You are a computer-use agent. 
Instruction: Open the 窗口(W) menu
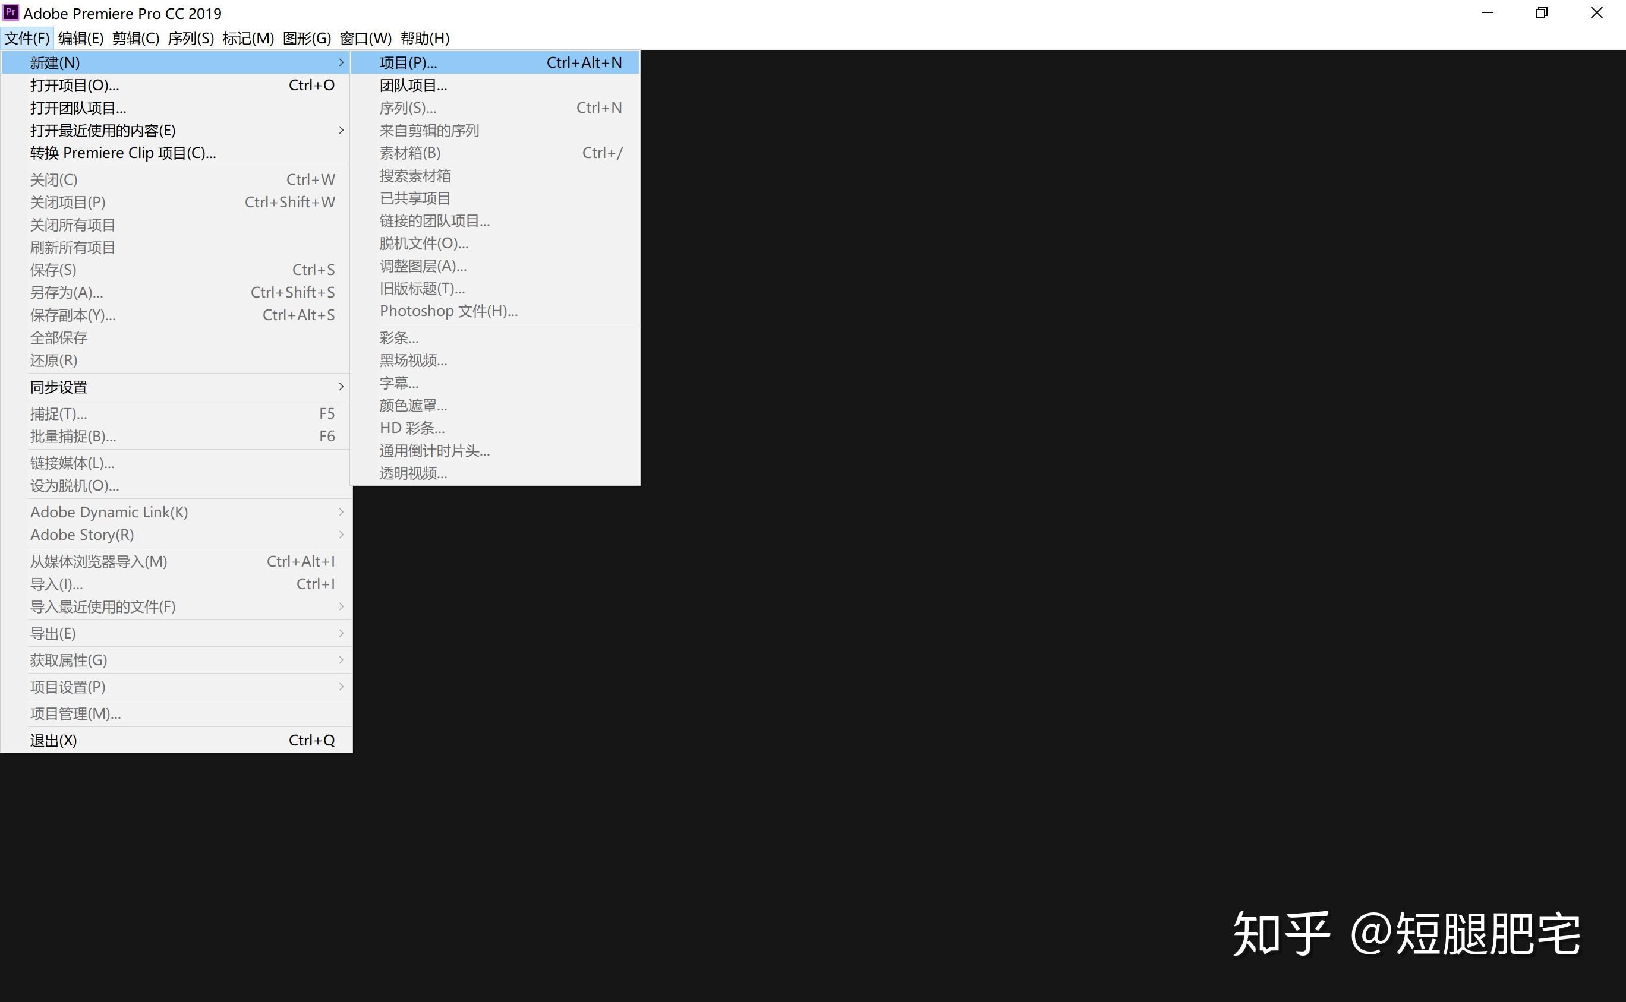point(365,38)
